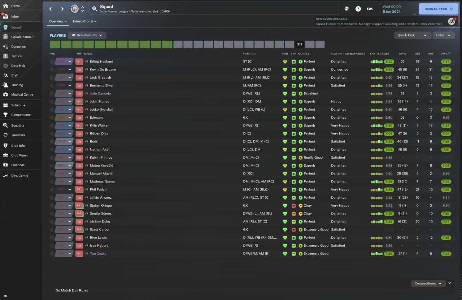462x300 pixels.
Task: Click the Scouting magnifier icon
Action: pos(5,125)
